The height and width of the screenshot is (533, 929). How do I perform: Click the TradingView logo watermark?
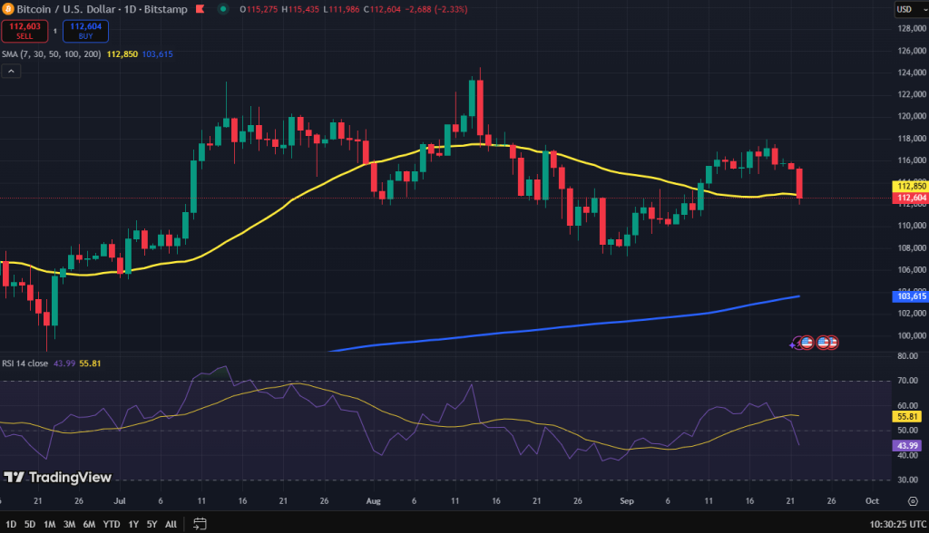56,477
